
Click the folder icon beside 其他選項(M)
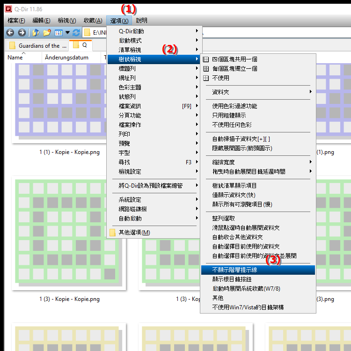(x=113, y=233)
